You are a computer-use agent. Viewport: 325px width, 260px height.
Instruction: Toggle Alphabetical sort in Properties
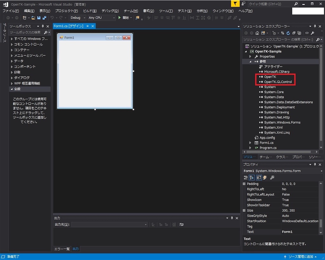252,178
